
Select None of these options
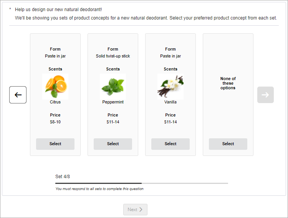(x=228, y=144)
